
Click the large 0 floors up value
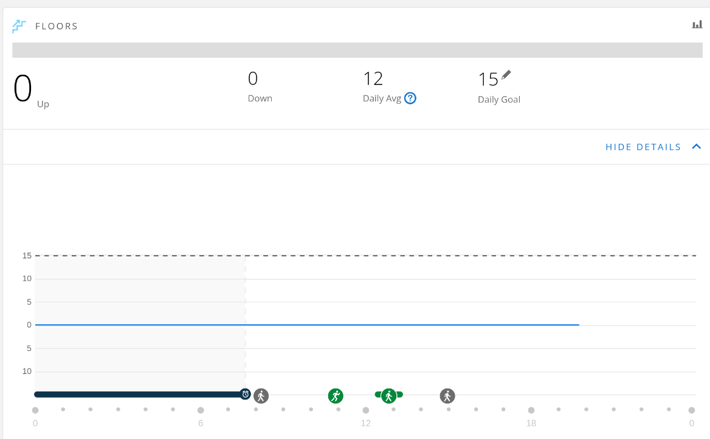point(22,89)
